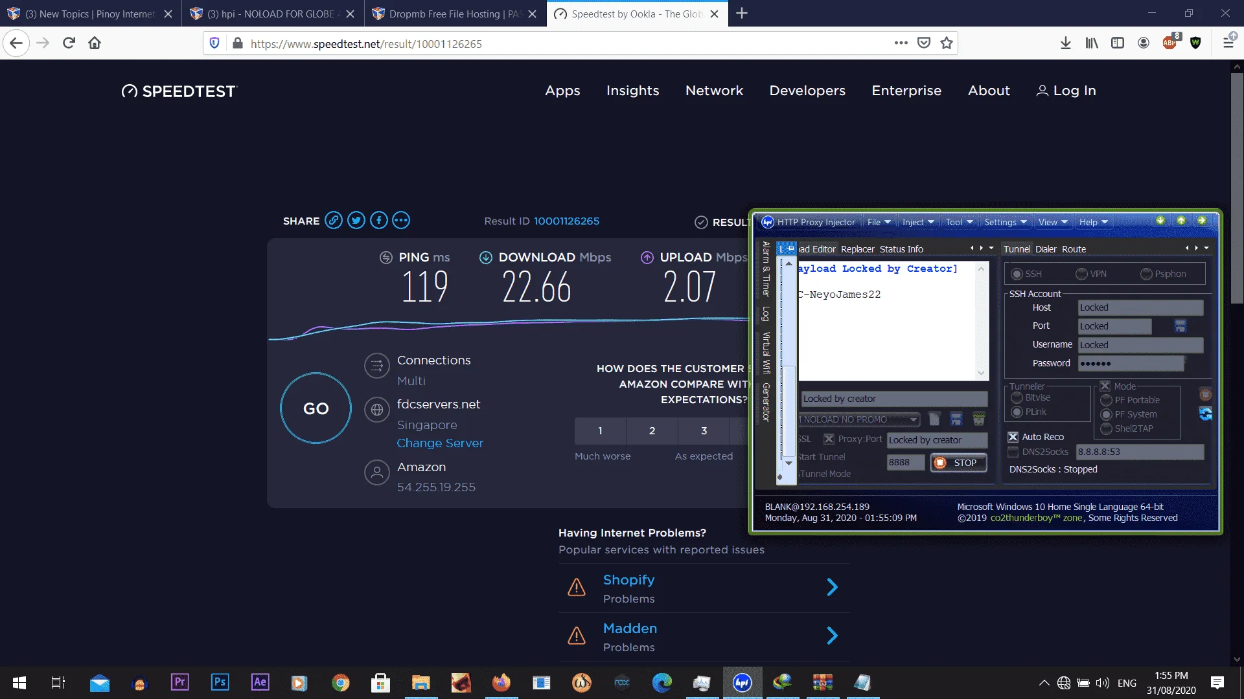
Task: Open the Dialer tab
Action: pyautogui.click(x=1046, y=249)
